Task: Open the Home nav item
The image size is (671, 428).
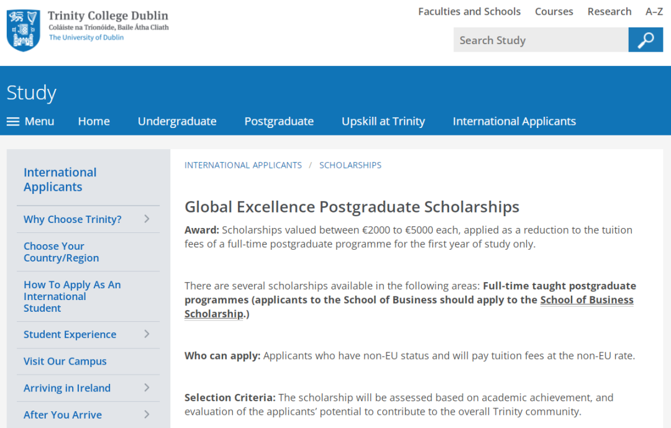Action: pyautogui.click(x=94, y=122)
